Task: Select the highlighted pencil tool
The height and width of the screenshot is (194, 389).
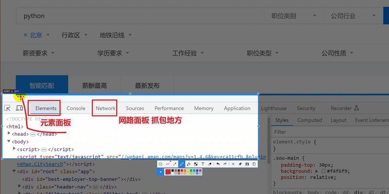Action: (x=182, y=164)
